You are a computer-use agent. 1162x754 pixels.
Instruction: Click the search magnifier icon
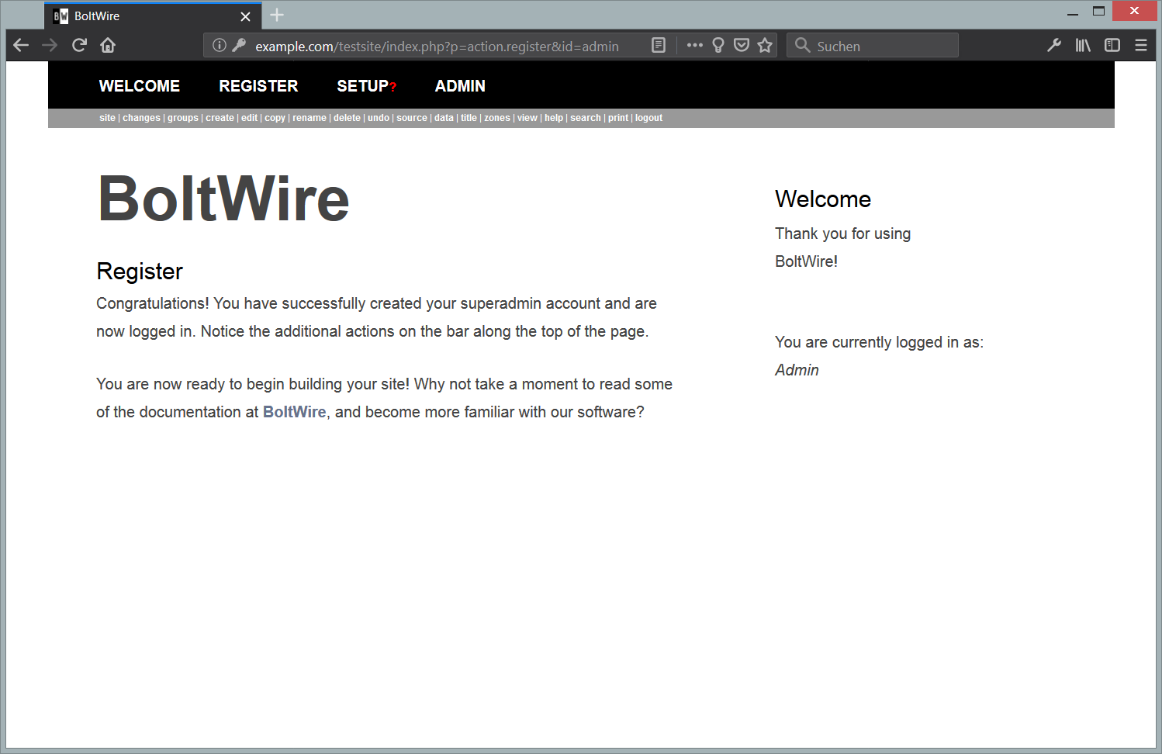pyautogui.click(x=803, y=45)
